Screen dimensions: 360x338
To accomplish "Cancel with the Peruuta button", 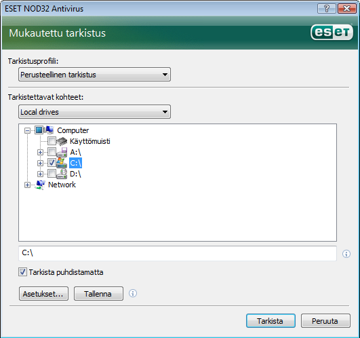I will [325, 320].
